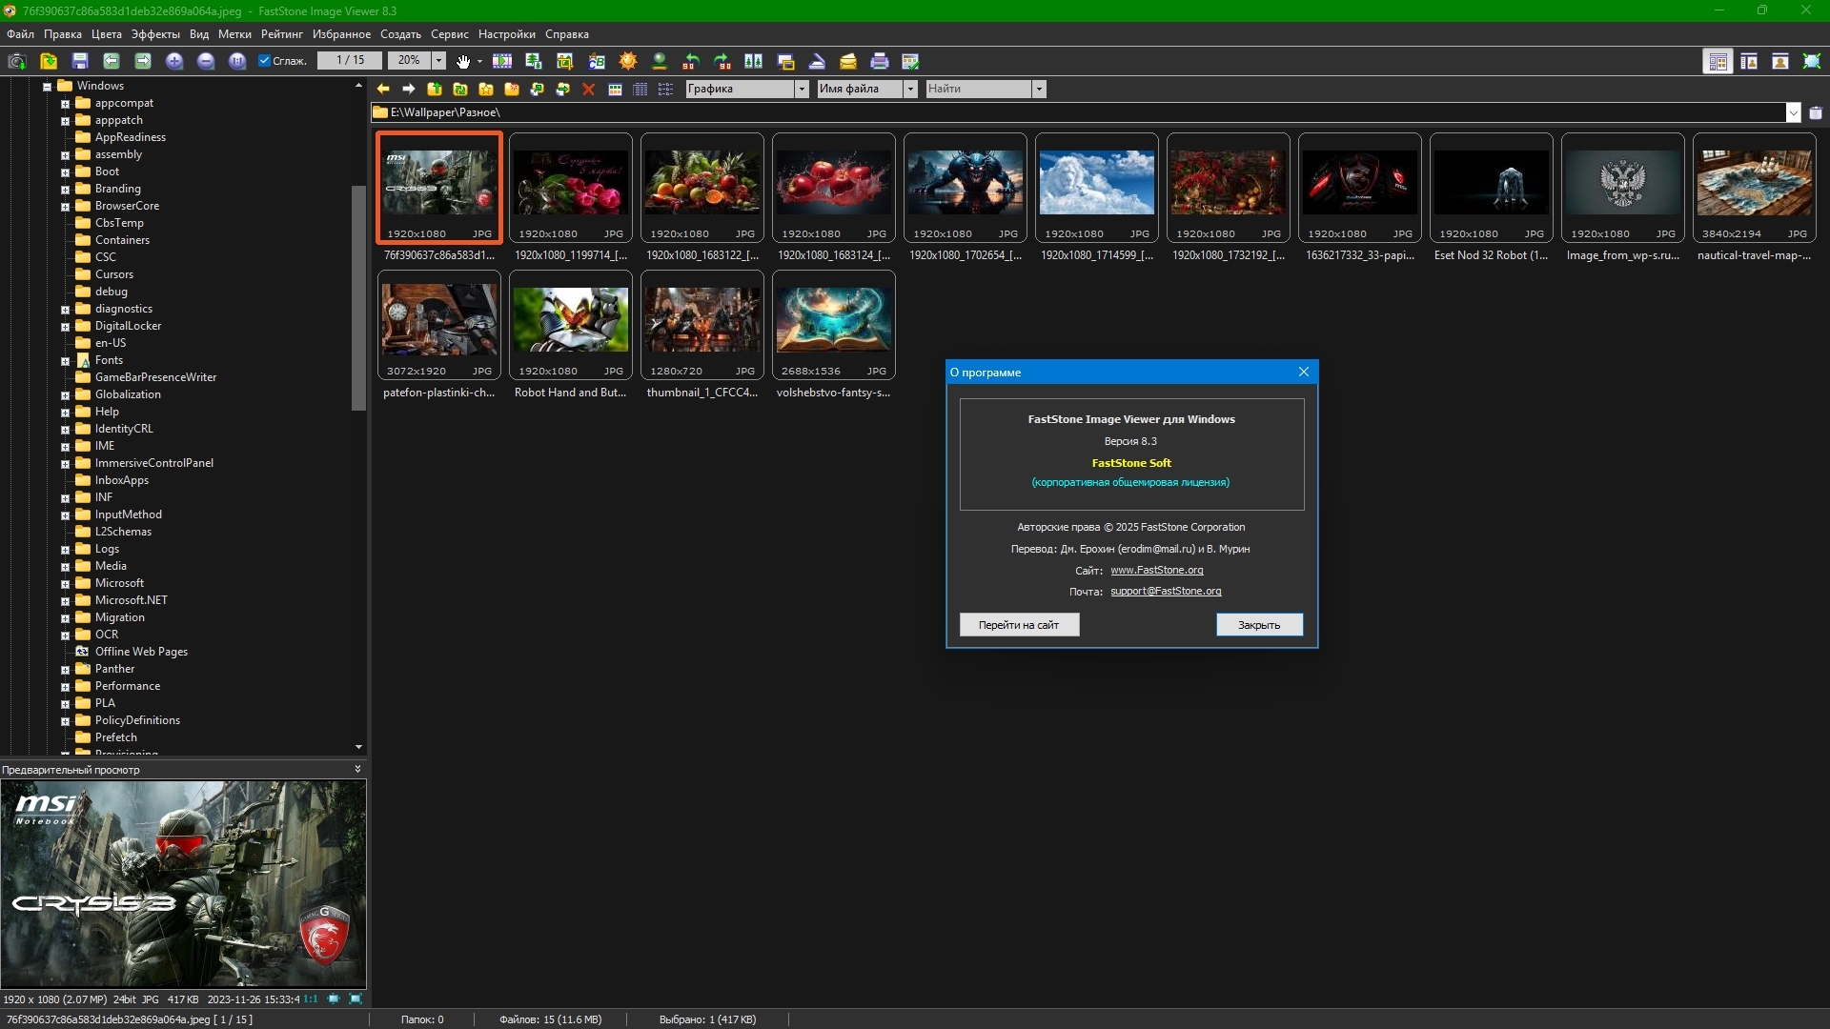Open the Эффекты menu
The width and height of the screenshot is (1830, 1029).
[155, 34]
